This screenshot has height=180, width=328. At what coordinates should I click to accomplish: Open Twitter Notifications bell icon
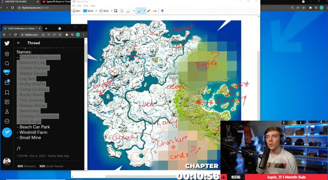[7, 73]
